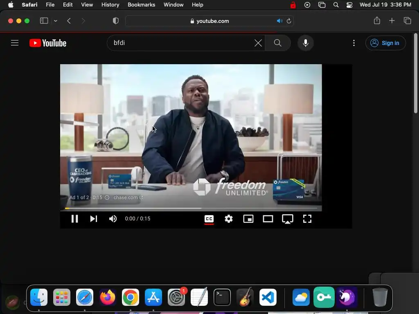The height and width of the screenshot is (314, 419).
Task: Open Google Chrome from the Dock
Action: [131, 297]
